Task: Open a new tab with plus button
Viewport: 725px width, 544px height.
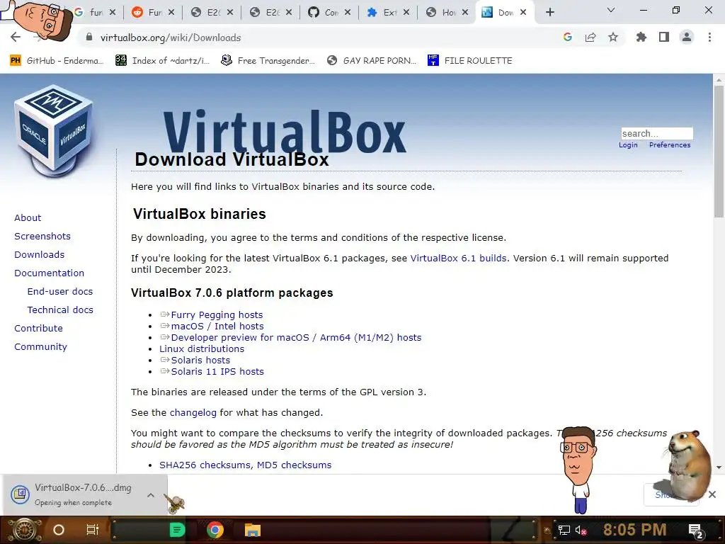Action: click(x=549, y=12)
